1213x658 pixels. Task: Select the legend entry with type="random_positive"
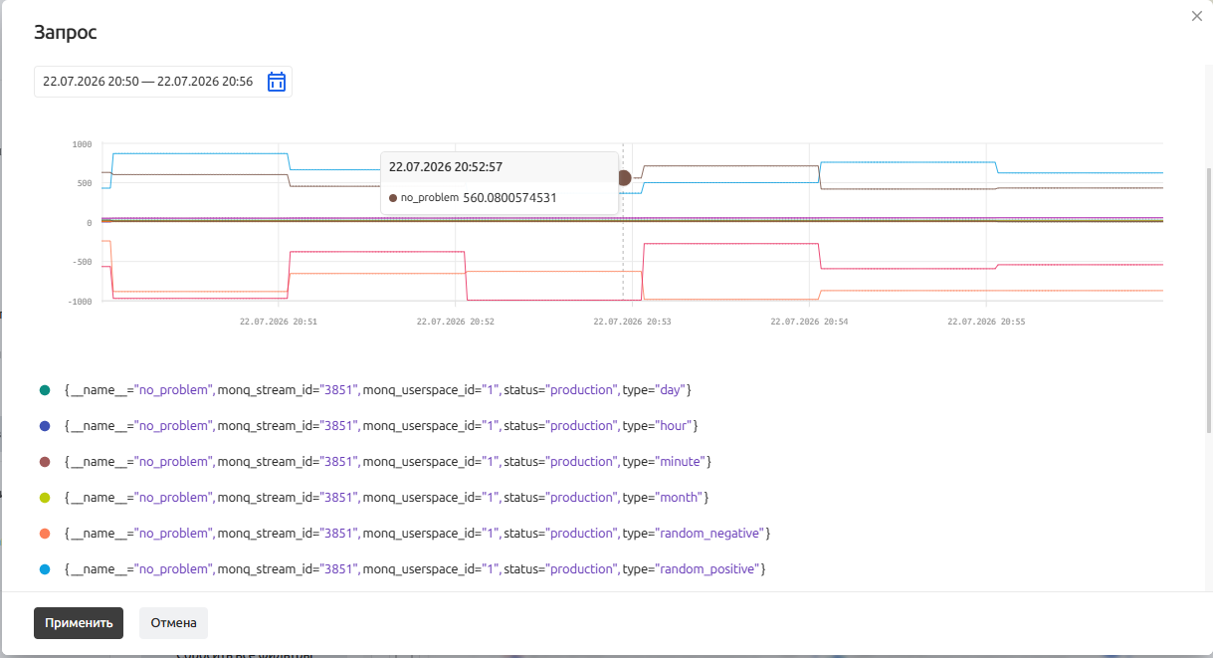(x=414, y=569)
